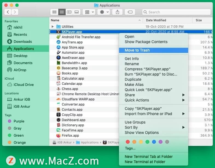This screenshot has height=168, width=215.
Task: Open iCloud Drive in the sidebar
Action: coord(25,85)
